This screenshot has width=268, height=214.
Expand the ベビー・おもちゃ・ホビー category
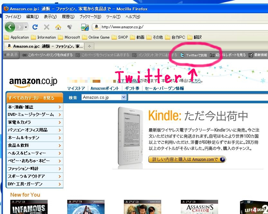click(x=35, y=161)
